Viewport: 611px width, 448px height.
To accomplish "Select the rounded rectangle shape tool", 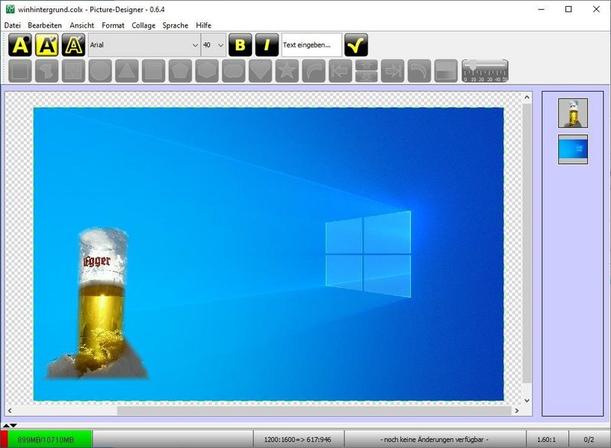I will [234, 71].
